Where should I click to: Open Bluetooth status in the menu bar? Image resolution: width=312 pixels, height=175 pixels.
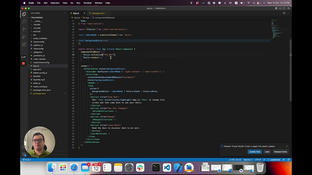click(x=225, y=3)
